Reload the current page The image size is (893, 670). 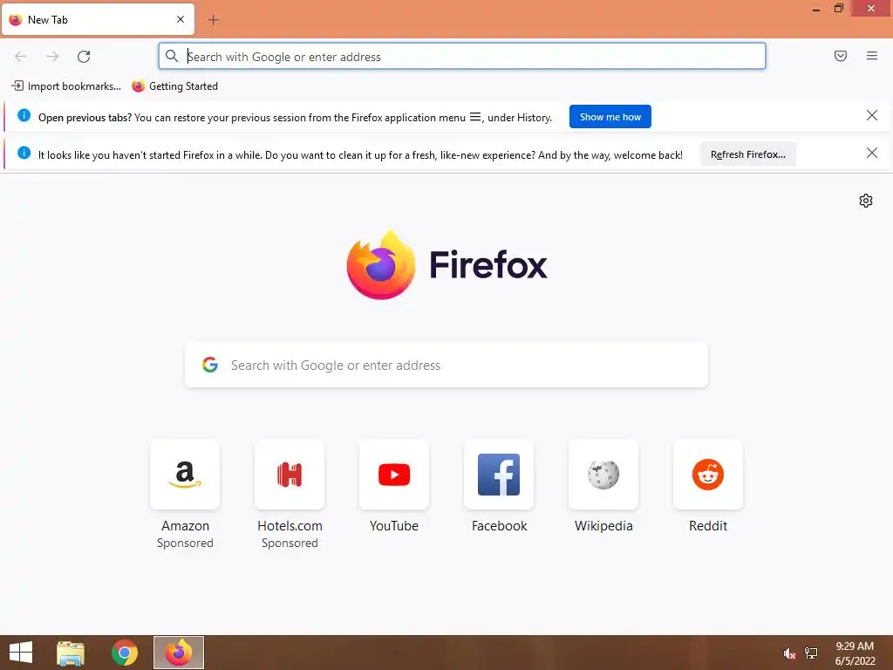tap(84, 57)
